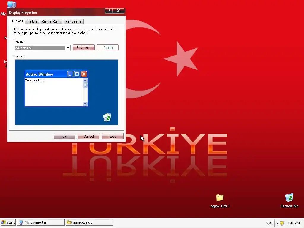Expand the Theme dropdown arrow
This screenshot has width=304, height=228.
tap(68, 48)
